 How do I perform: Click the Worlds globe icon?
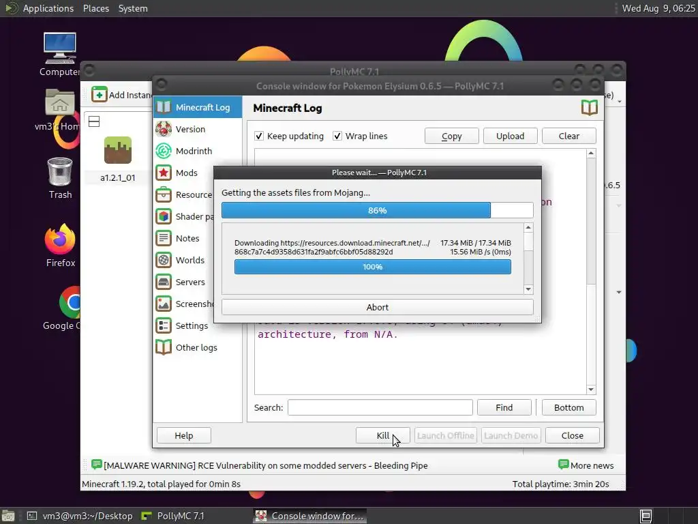pos(164,260)
